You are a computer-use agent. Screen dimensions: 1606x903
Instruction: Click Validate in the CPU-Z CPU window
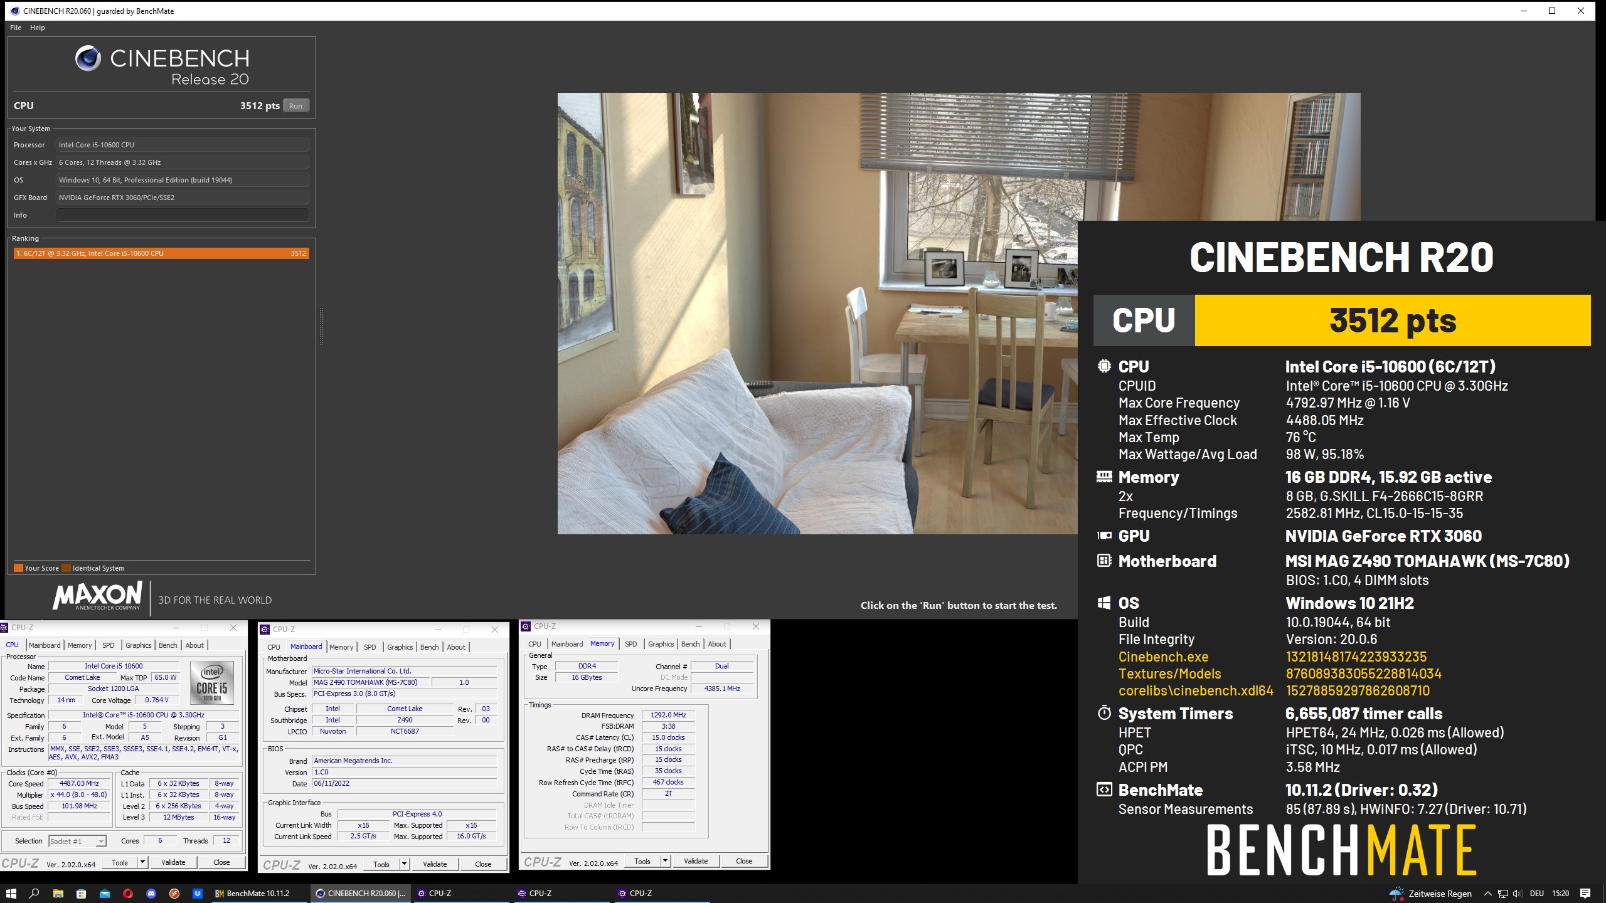173,862
